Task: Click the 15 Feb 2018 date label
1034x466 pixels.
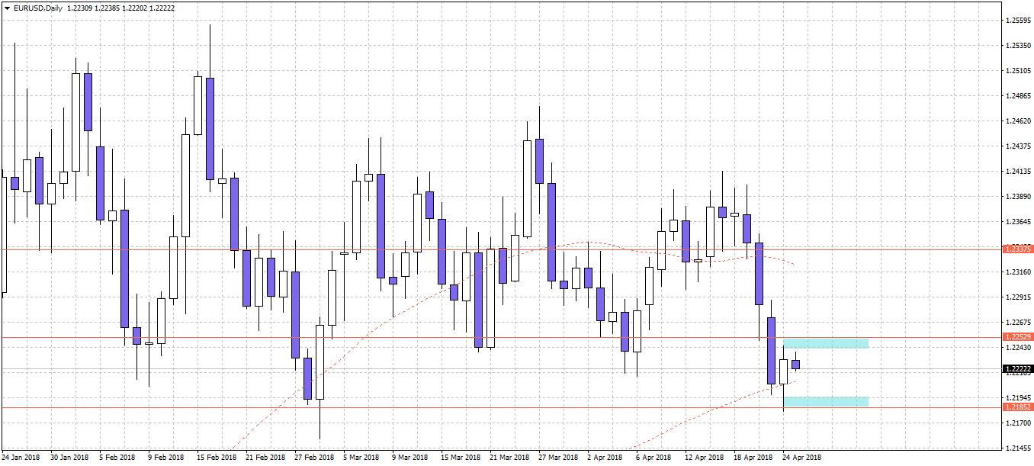Action: coord(216,458)
